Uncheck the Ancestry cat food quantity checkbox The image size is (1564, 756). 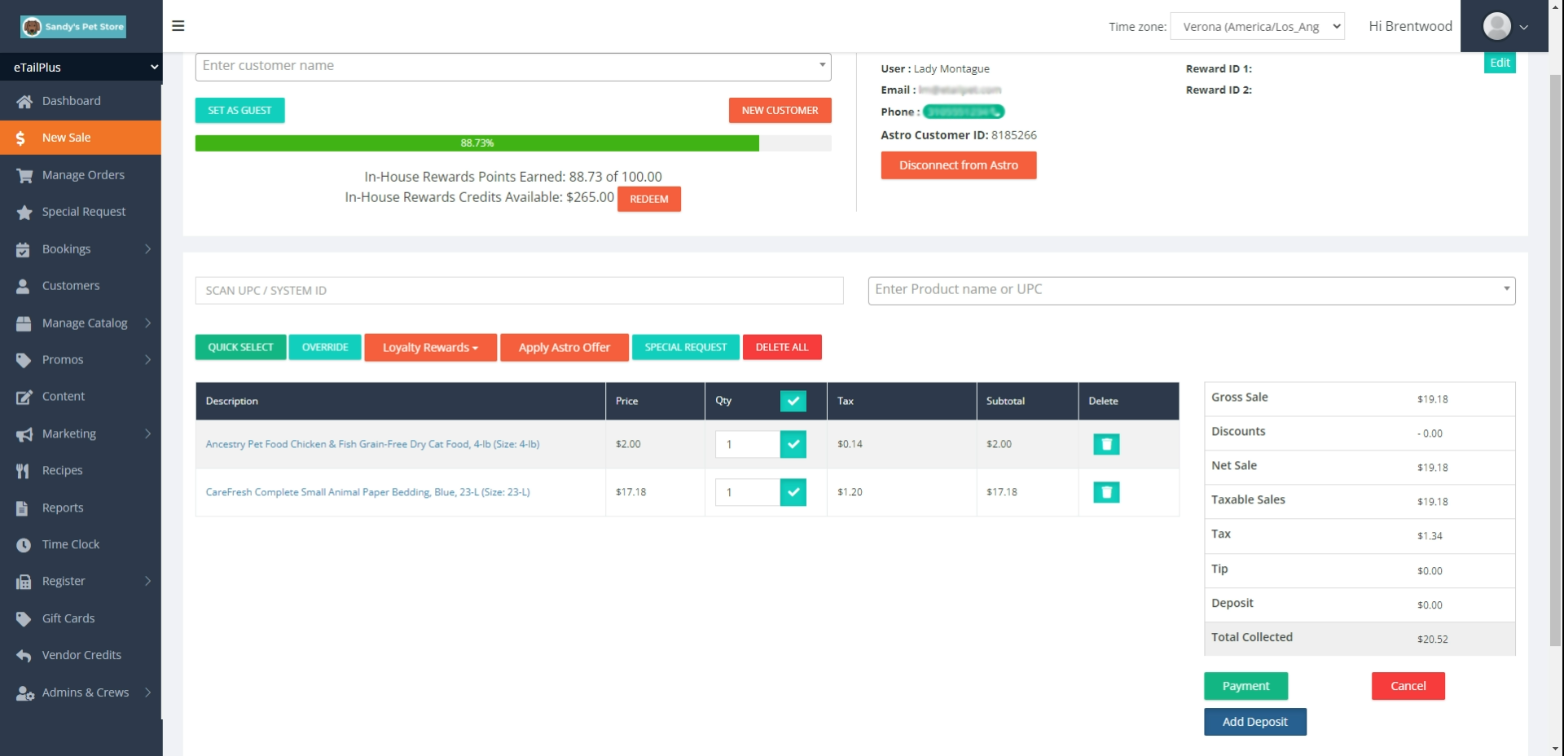point(793,444)
